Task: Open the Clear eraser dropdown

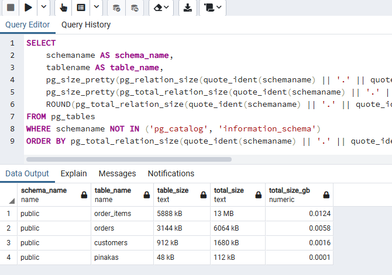Action: pos(161,8)
